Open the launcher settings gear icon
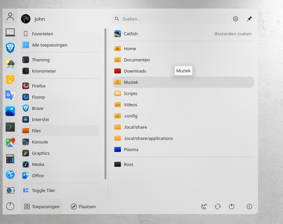283x224 pixels. pyautogui.click(x=235, y=19)
